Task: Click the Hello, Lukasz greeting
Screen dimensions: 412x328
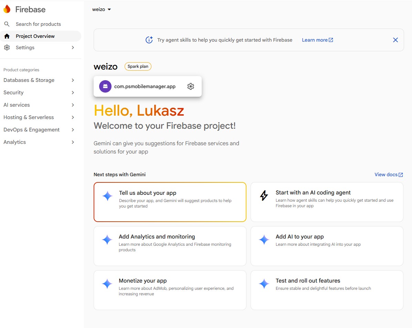Action: (x=139, y=110)
